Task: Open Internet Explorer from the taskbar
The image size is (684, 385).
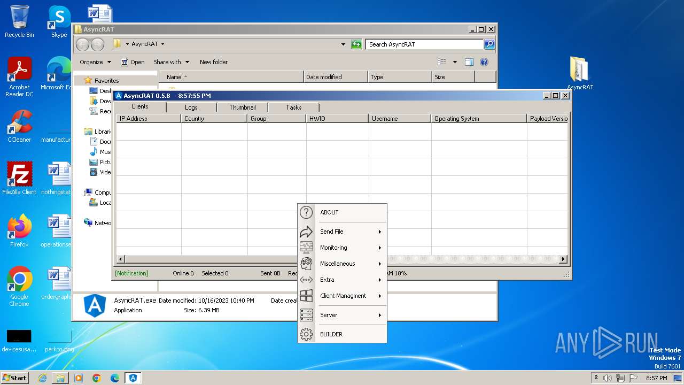Action: pos(42,378)
